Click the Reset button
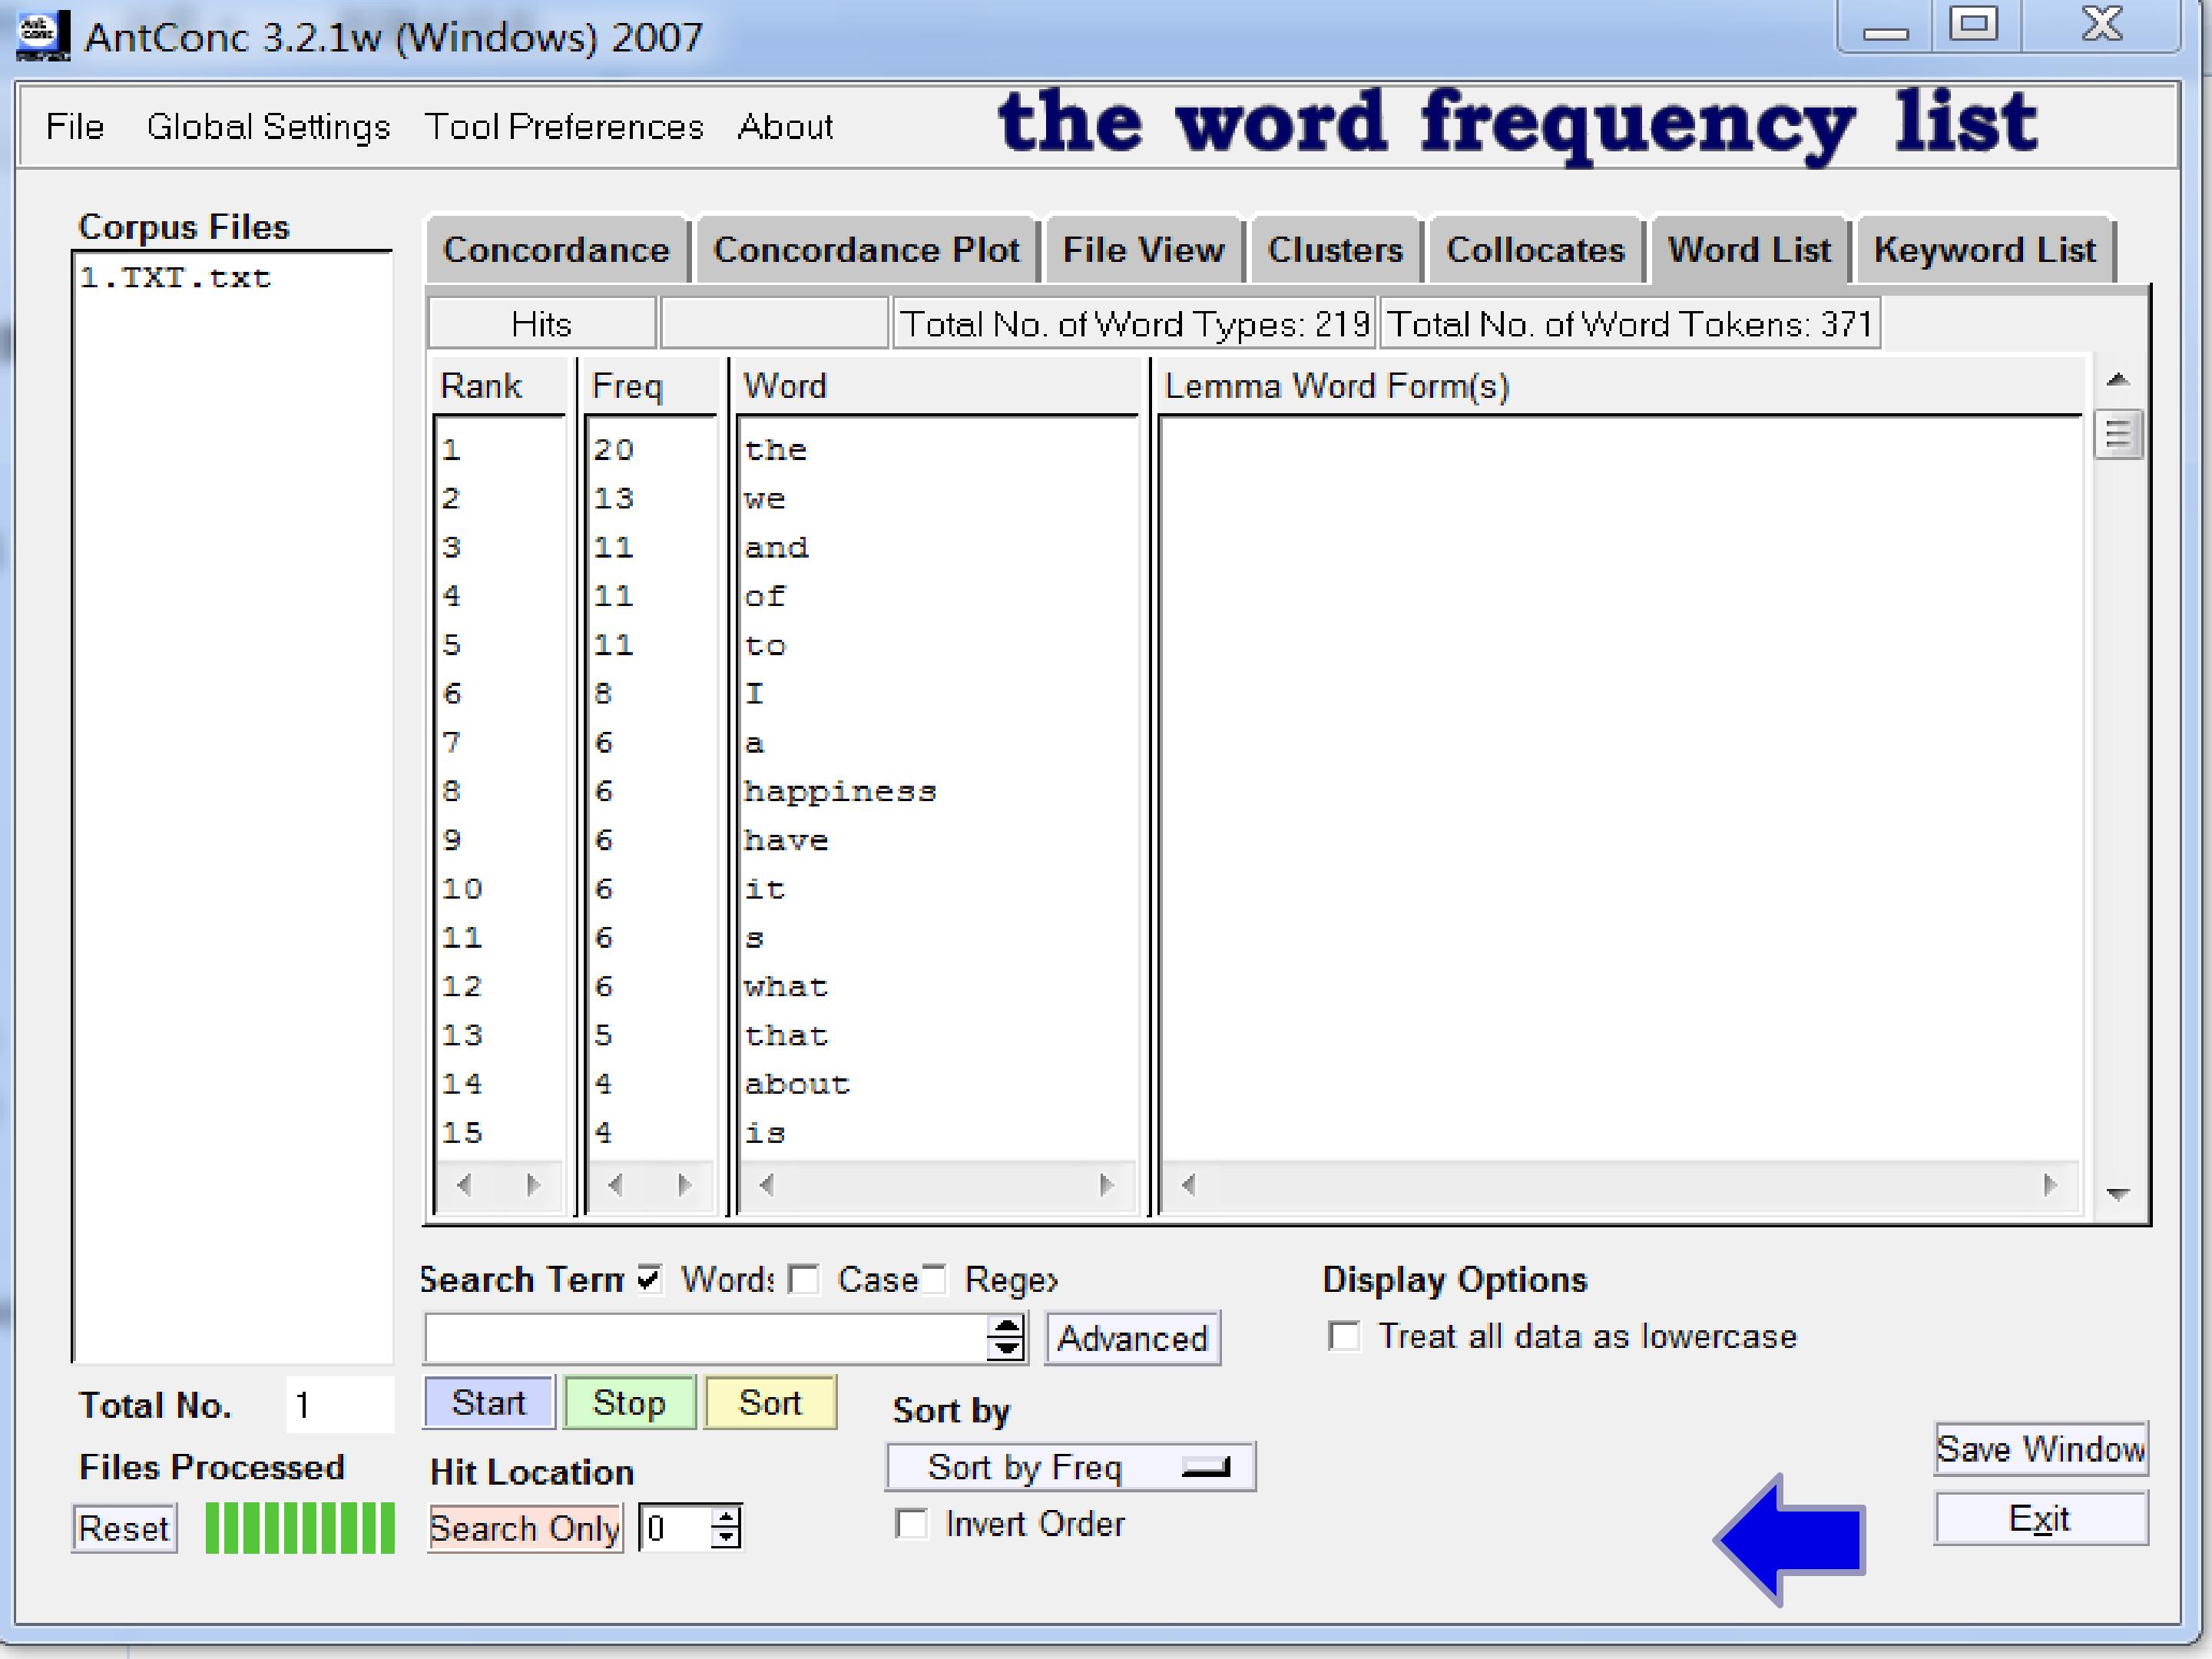The width and height of the screenshot is (2212, 1659). click(x=124, y=1528)
